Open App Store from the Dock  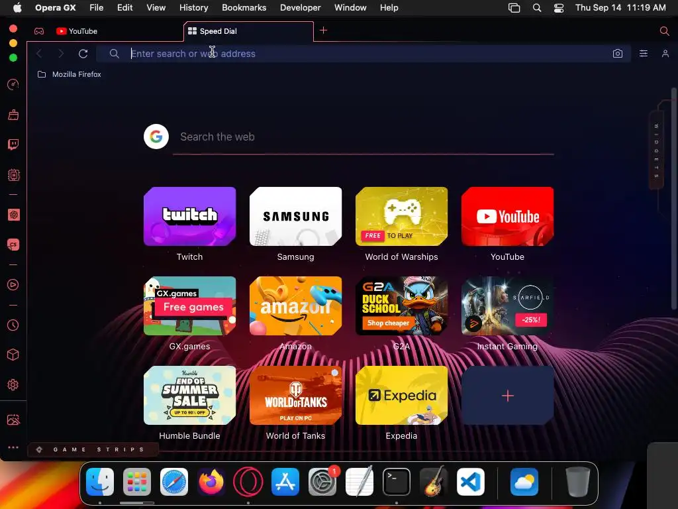pyautogui.click(x=285, y=482)
